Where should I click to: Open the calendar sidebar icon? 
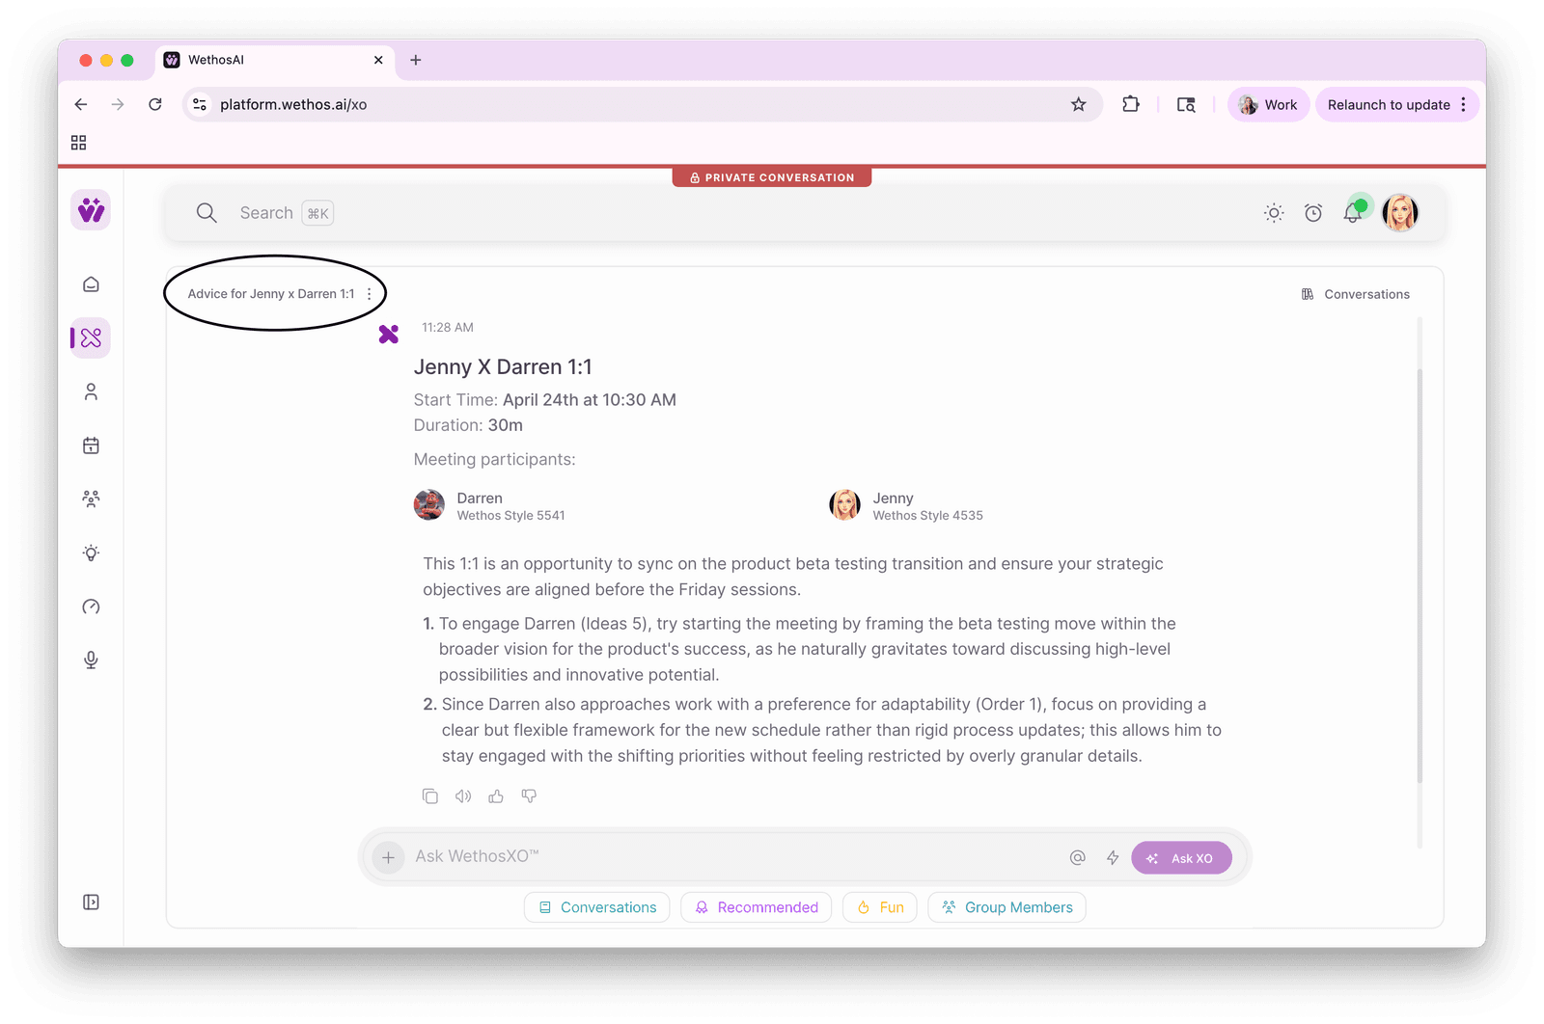[x=91, y=445]
